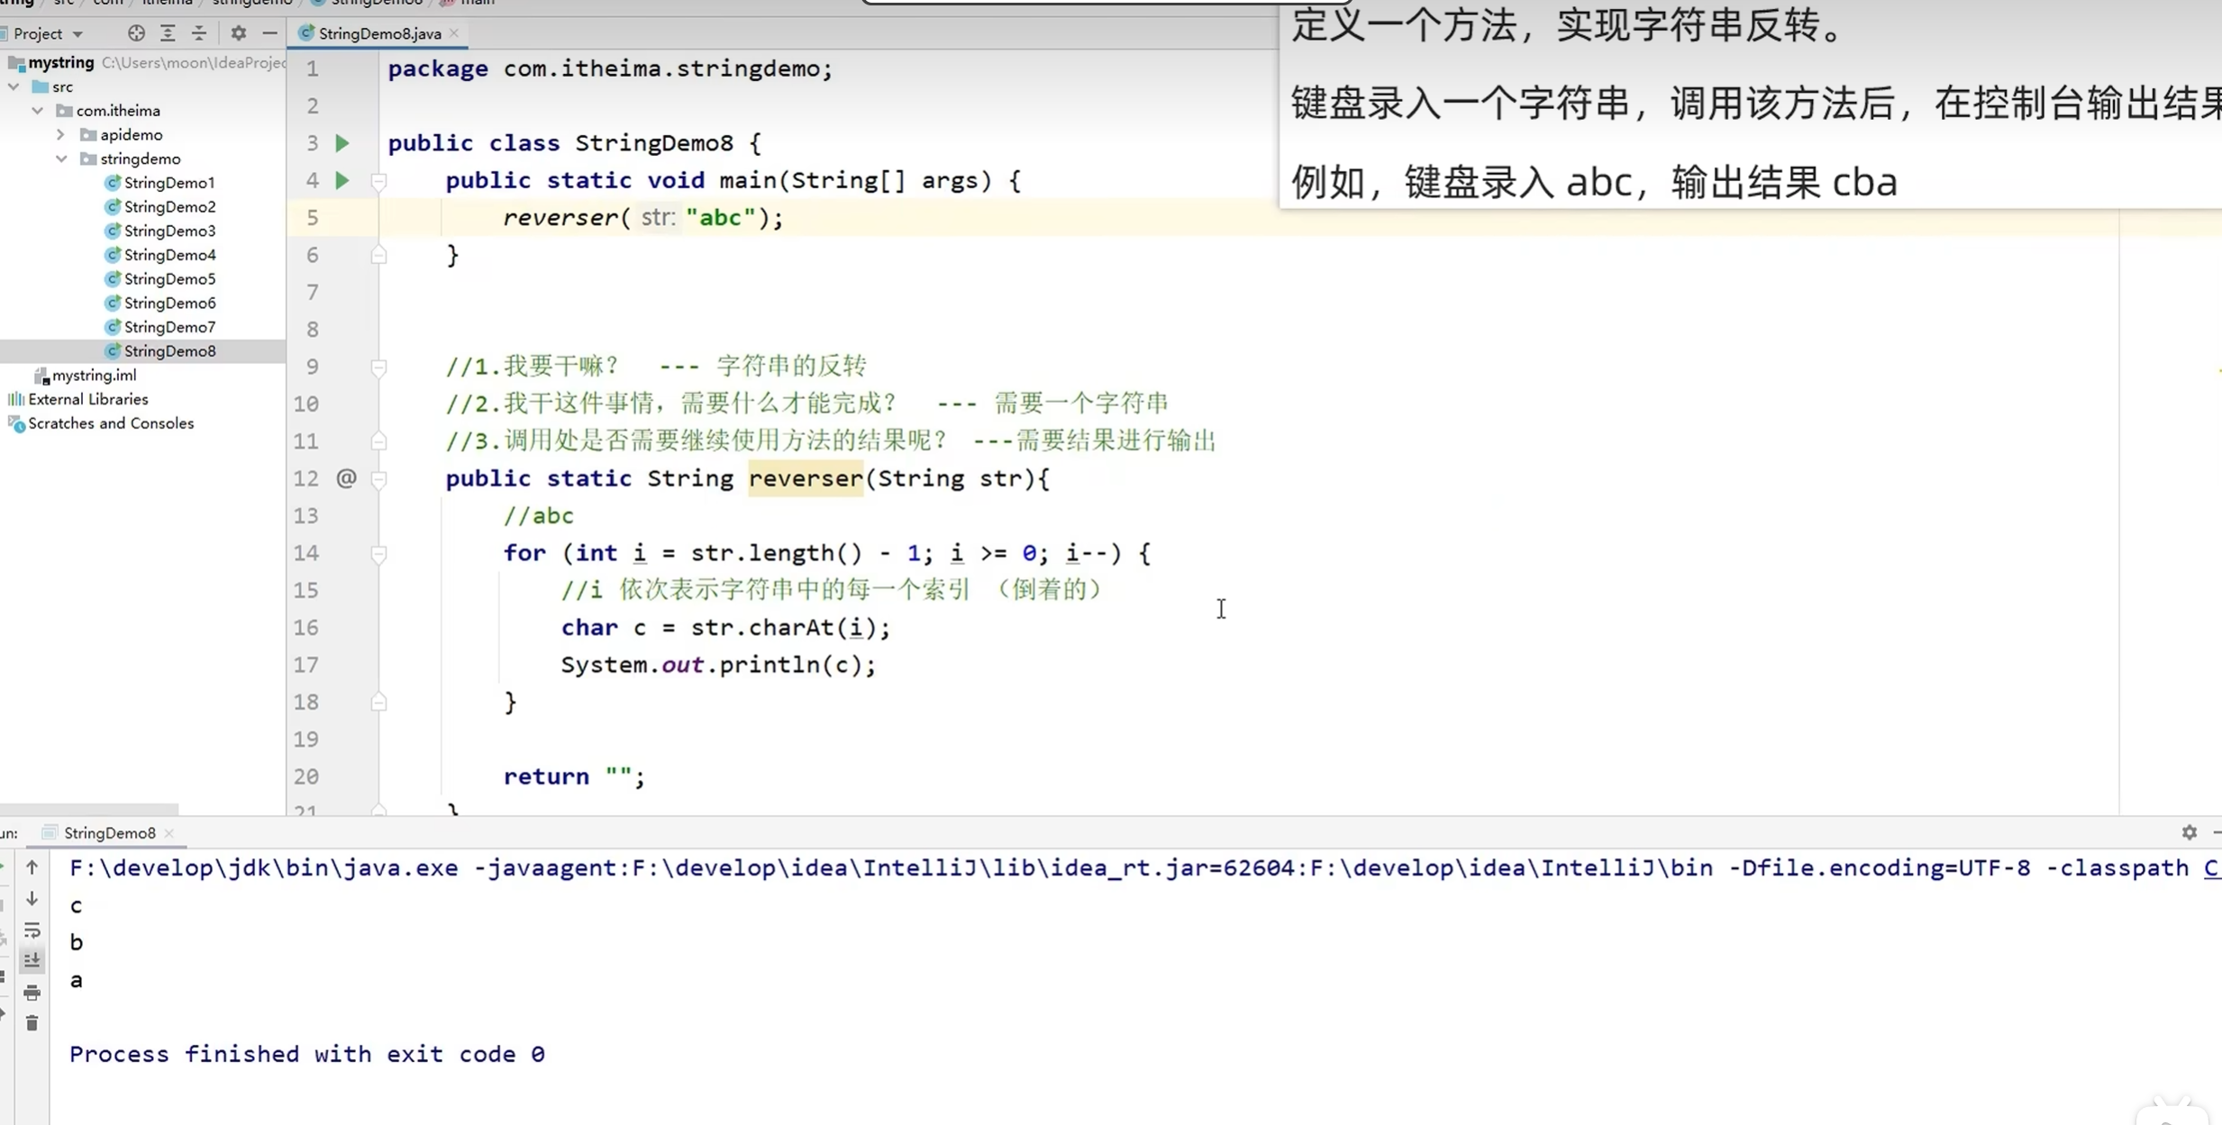Toggle soft-wrap in Run console
The width and height of the screenshot is (2222, 1125).
coord(32,930)
